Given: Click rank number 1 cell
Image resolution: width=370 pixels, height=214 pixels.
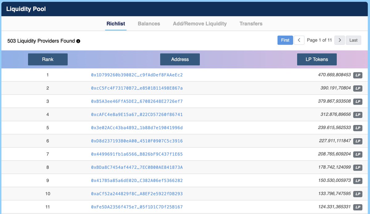Looking at the screenshot, I should tap(47, 75).
